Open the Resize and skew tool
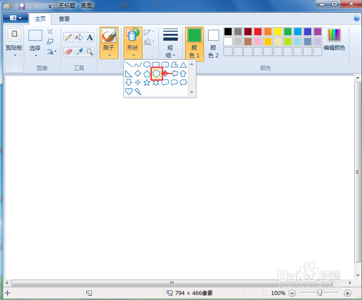 [50, 42]
